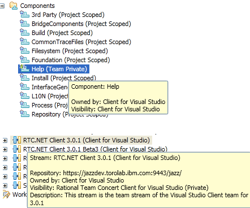
Task: Click the fourth stream's icon
Action: (16, 167)
